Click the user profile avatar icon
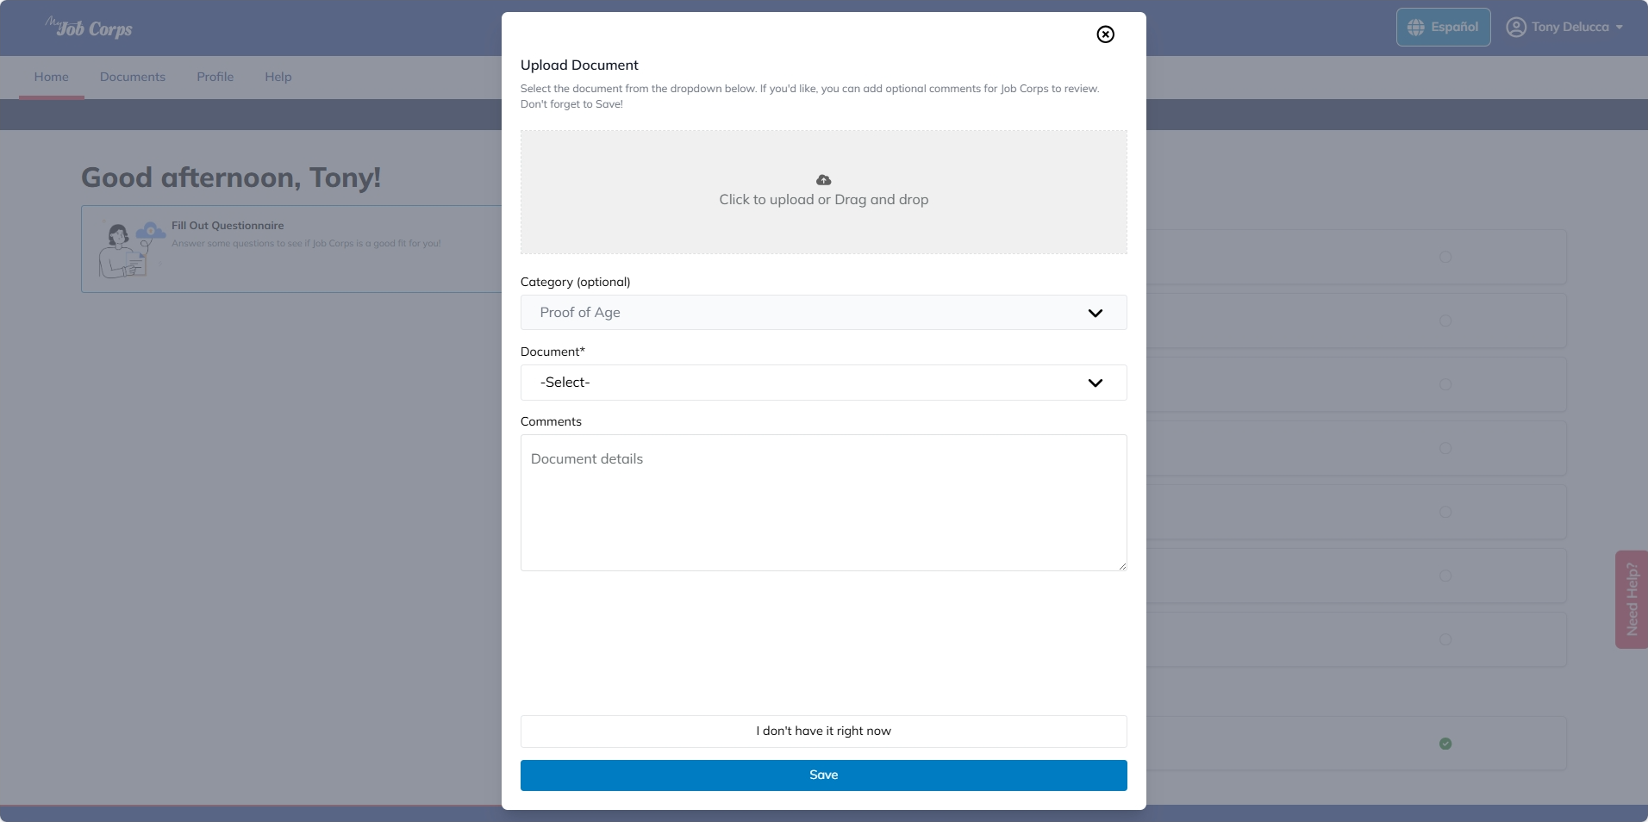 [1516, 28]
